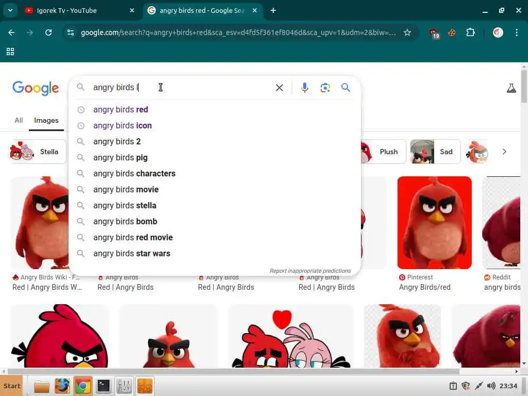The height and width of the screenshot is (396, 528).
Task: Open Search Labs flask icon
Action: click(x=511, y=88)
